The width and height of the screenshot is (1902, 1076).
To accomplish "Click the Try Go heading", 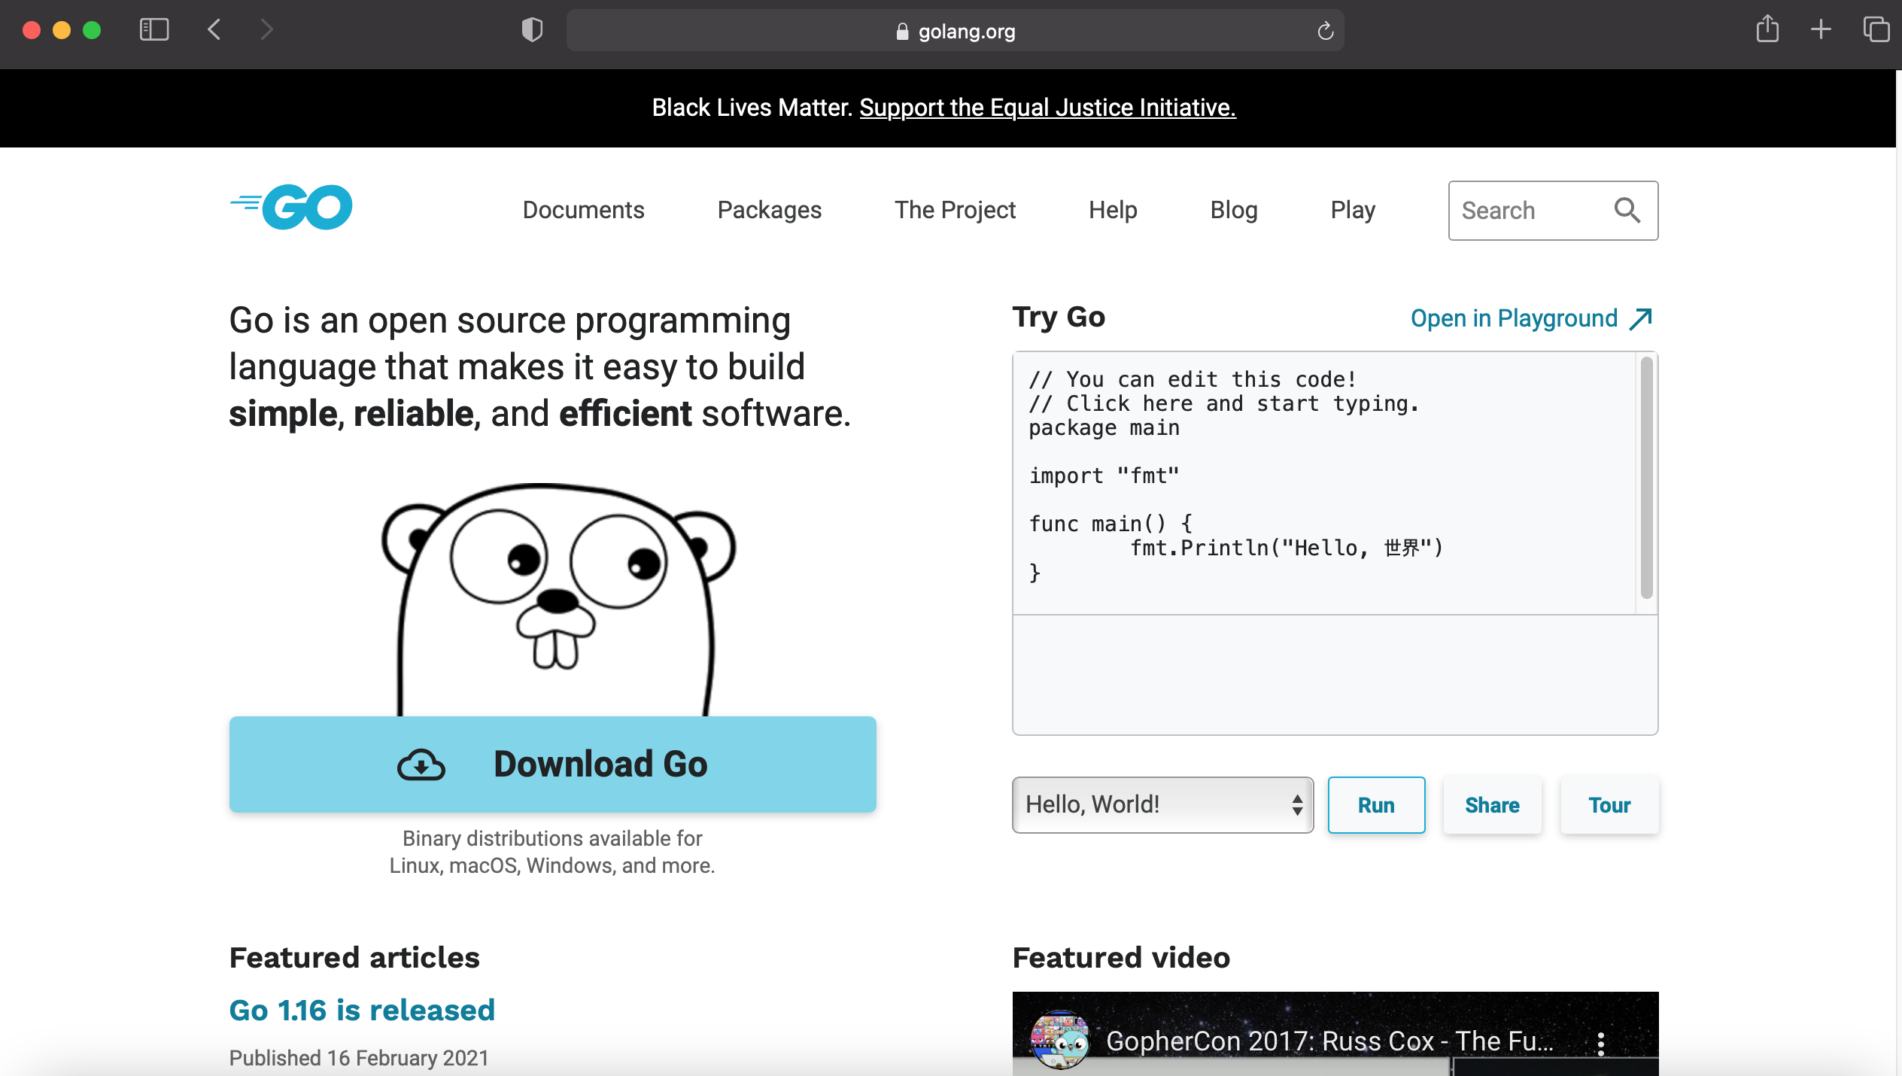I will (1059, 318).
